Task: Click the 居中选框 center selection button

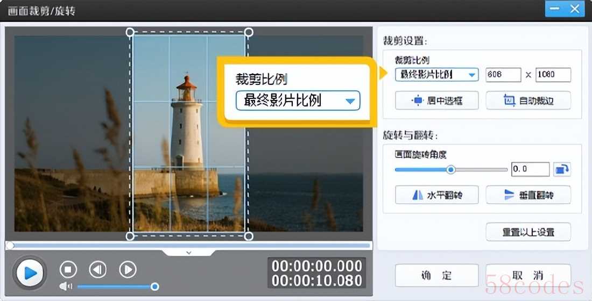Action: 436,101
